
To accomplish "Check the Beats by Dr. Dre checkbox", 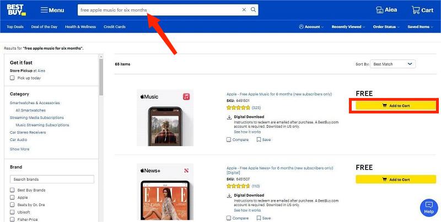I will click(12, 204).
